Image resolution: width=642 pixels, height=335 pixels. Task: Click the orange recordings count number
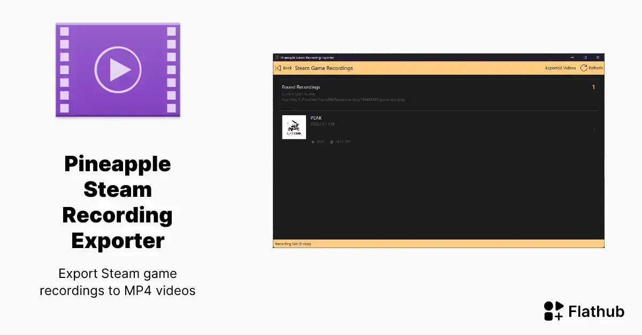tap(593, 87)
